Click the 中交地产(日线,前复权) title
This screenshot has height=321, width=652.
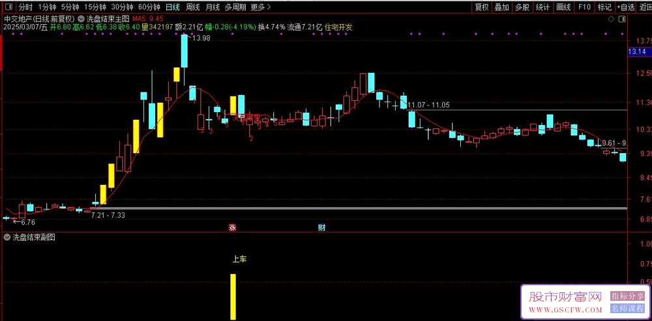pyautogui.click(x=39, y=19)
